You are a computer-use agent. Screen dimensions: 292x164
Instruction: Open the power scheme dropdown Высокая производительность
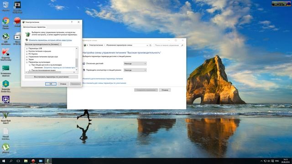[x=43, y=44]
